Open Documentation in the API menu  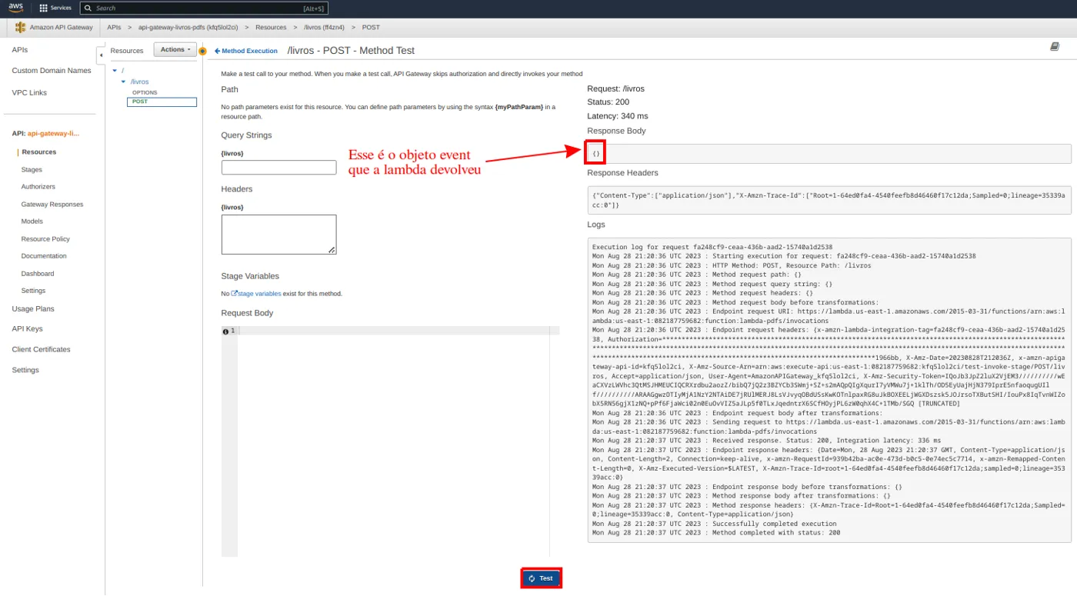44,256
